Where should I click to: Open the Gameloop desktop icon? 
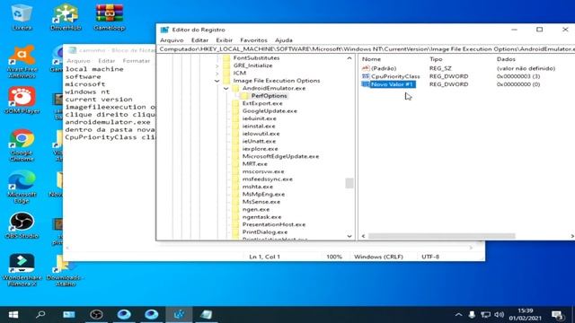tap(110, 17)
